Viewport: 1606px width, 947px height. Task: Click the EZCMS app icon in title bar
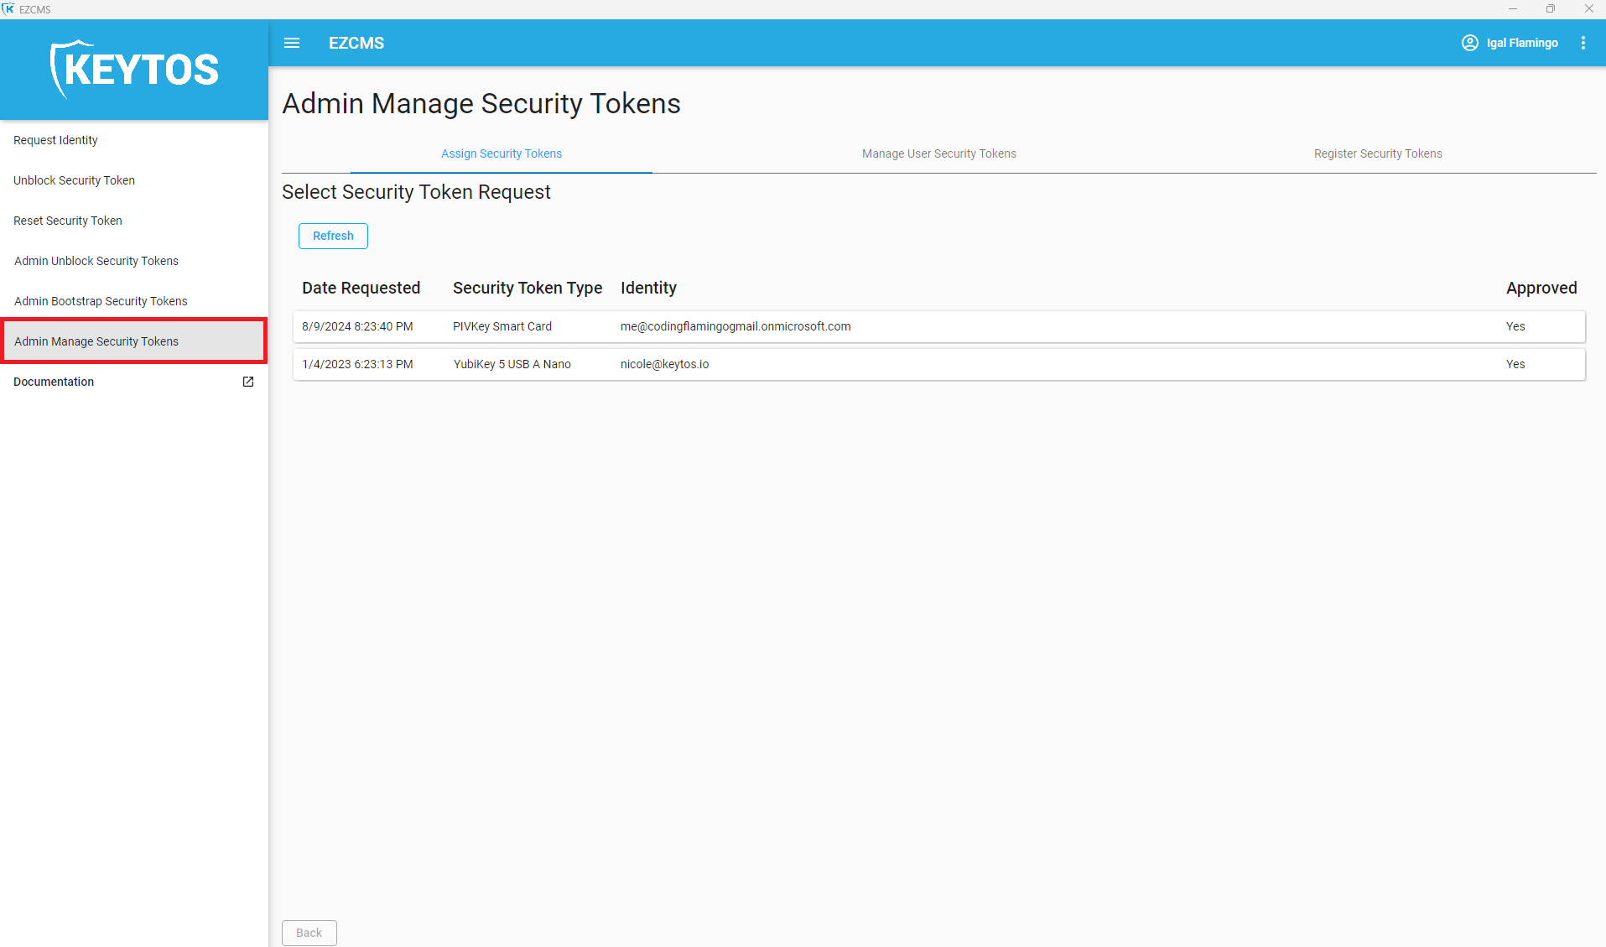click(8, 8)
